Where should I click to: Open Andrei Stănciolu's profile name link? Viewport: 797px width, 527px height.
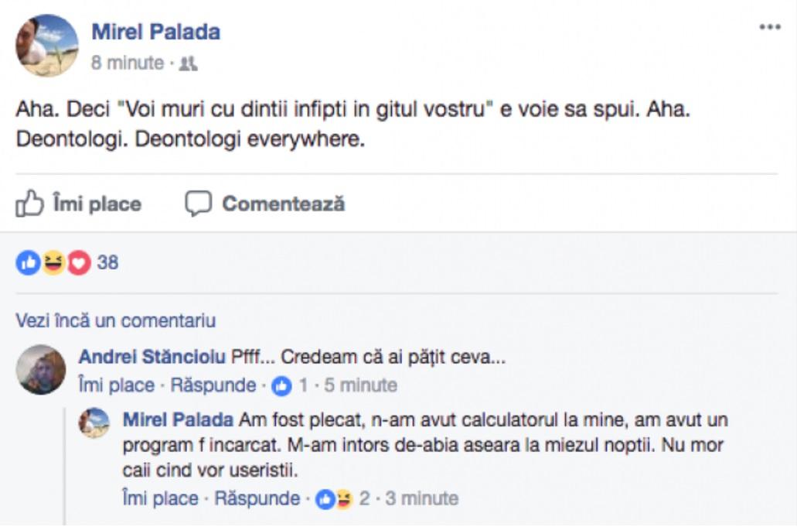(x=152, y=358)
